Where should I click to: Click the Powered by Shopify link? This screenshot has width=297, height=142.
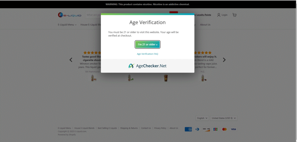(x=67, y=135)
